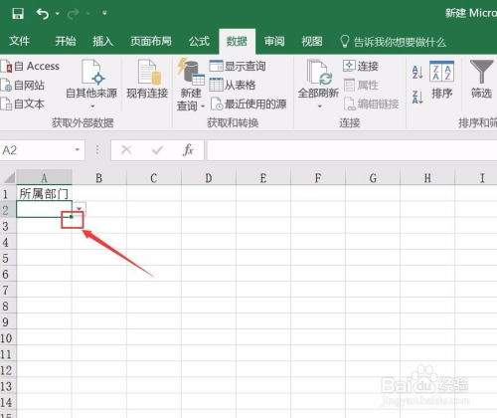This screenshot has width=497, height=418.
Task: Click the greyed 属性 button
Action: tap(361, 86)
